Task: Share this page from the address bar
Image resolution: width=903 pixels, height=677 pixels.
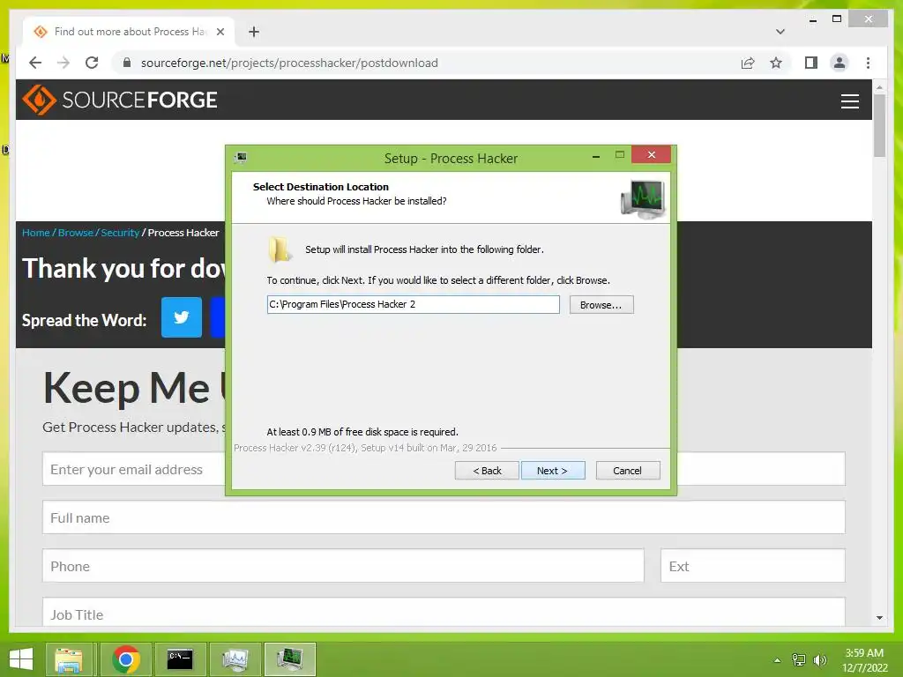Action: (748, 63)
